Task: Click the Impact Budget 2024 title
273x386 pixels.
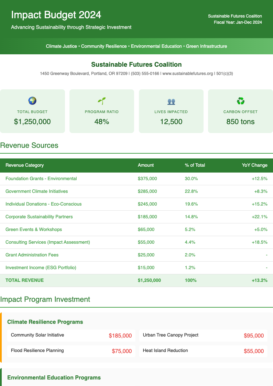Action: coord(56,15)
